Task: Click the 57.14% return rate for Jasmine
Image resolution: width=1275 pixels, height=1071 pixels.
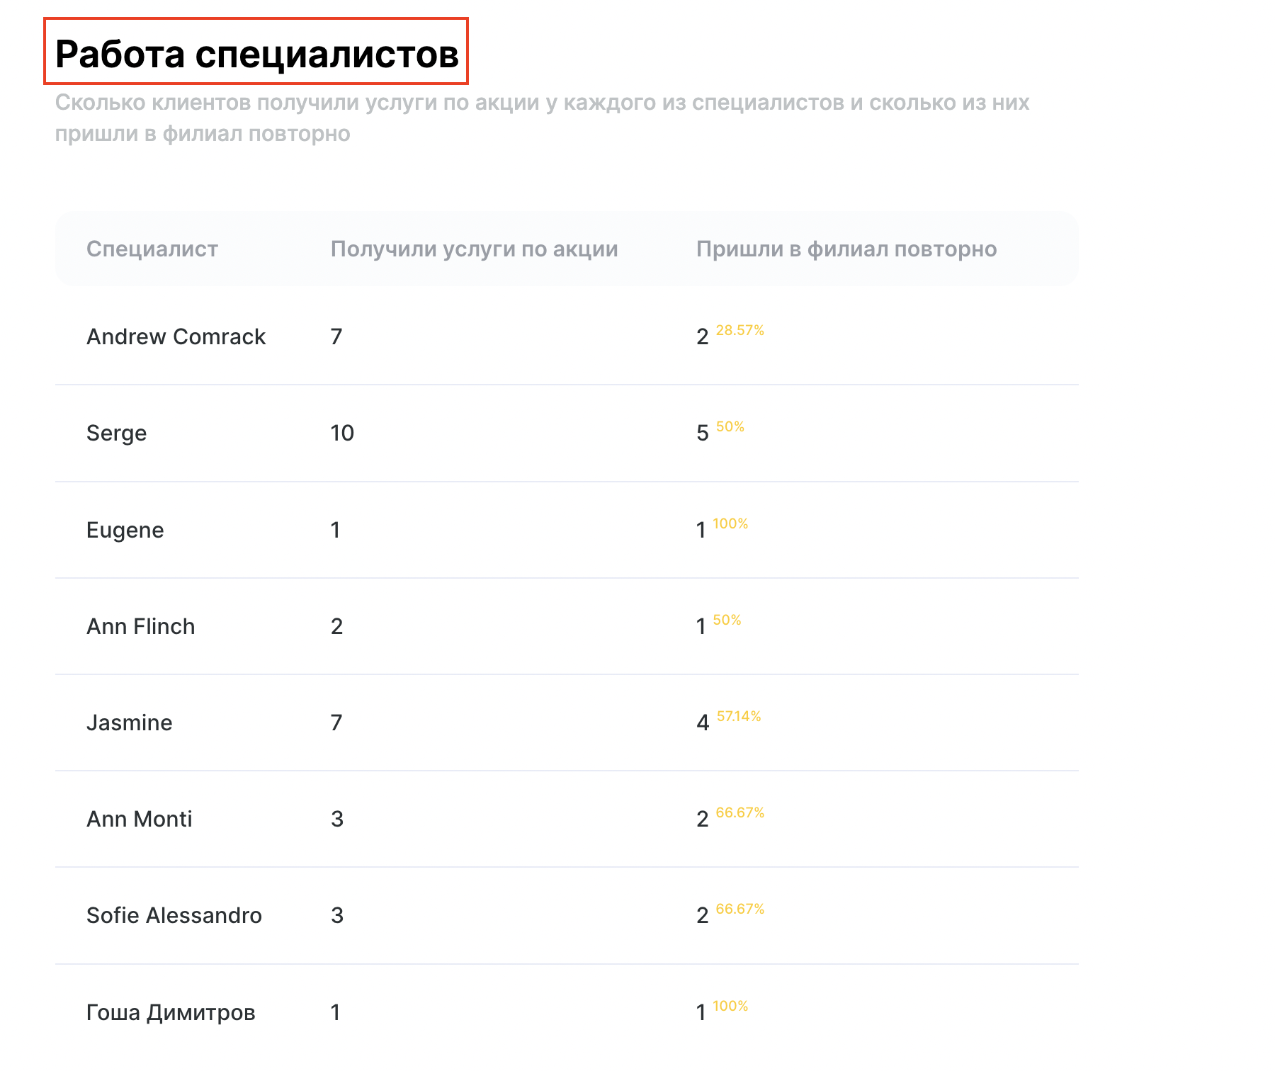Action: [738, 716]
